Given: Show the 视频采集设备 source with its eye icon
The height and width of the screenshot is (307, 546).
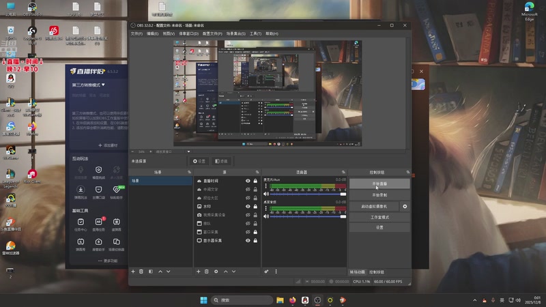Looking at the screenshot, I should tap(248, 215).
